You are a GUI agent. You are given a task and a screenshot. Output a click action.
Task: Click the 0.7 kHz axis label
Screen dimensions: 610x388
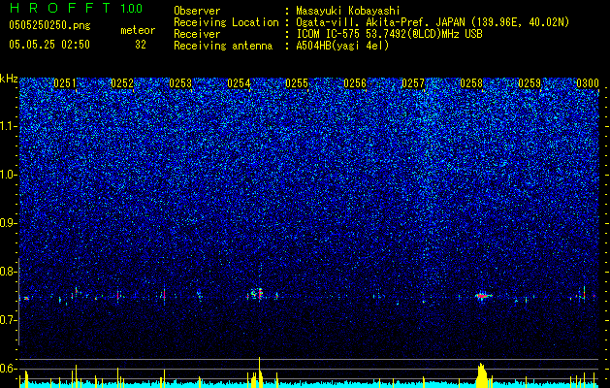point(9,320)
